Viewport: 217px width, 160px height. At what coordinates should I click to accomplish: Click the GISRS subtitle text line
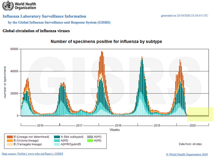(x=59, y=22)
